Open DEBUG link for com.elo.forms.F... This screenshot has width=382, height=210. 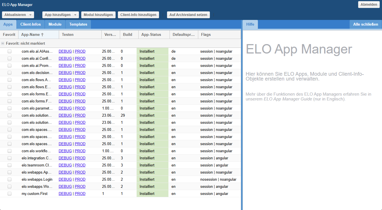(65, 101)
